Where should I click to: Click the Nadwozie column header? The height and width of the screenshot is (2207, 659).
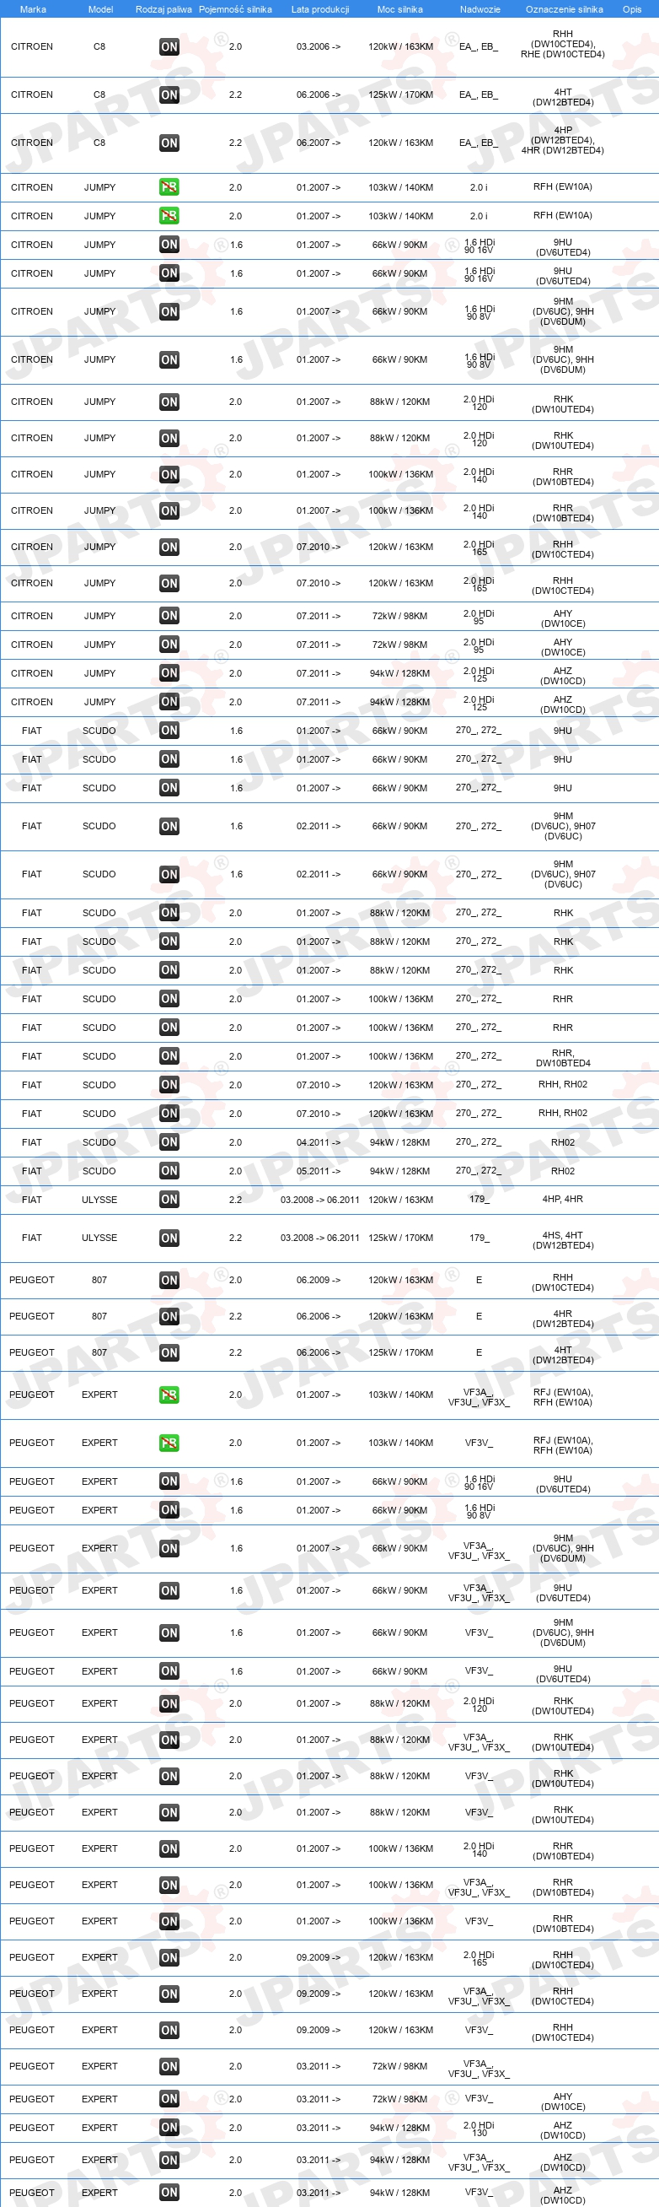click(480, 9)
